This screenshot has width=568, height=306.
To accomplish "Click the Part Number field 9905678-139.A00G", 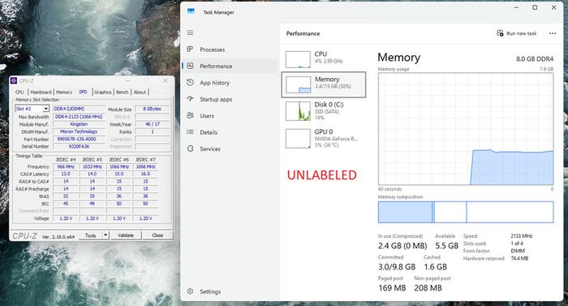I will (x=79, y=139).
